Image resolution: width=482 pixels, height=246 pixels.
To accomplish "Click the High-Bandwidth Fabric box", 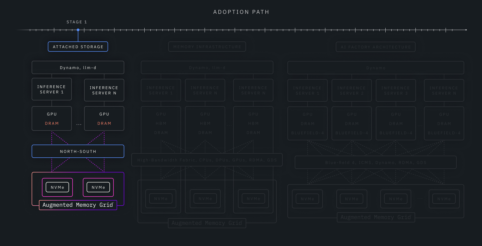I will click(207, 160).
